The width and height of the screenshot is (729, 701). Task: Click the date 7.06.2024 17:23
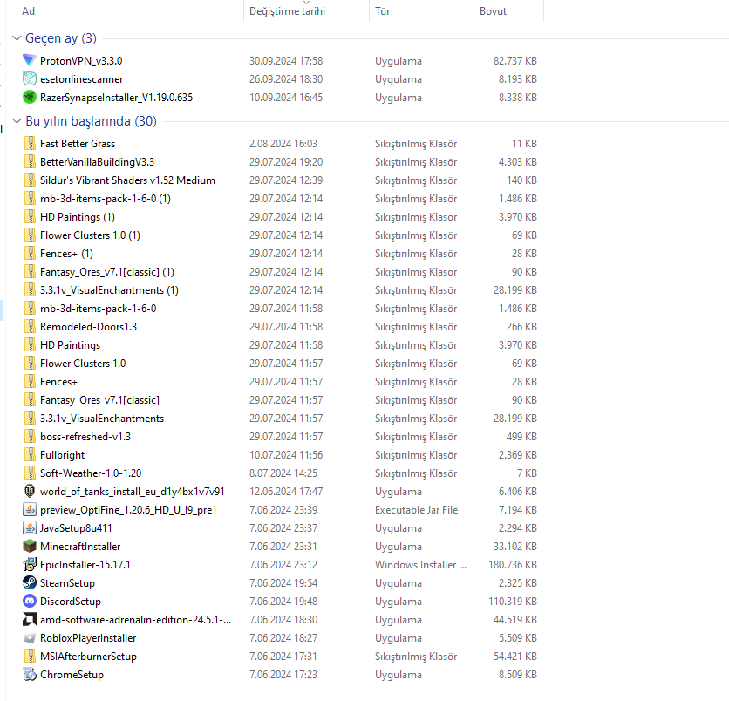[283, 675]
